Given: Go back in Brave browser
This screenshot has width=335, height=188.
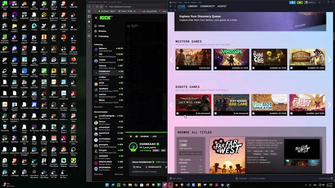Looking at the screenshot, I should (x=89, y=7).
